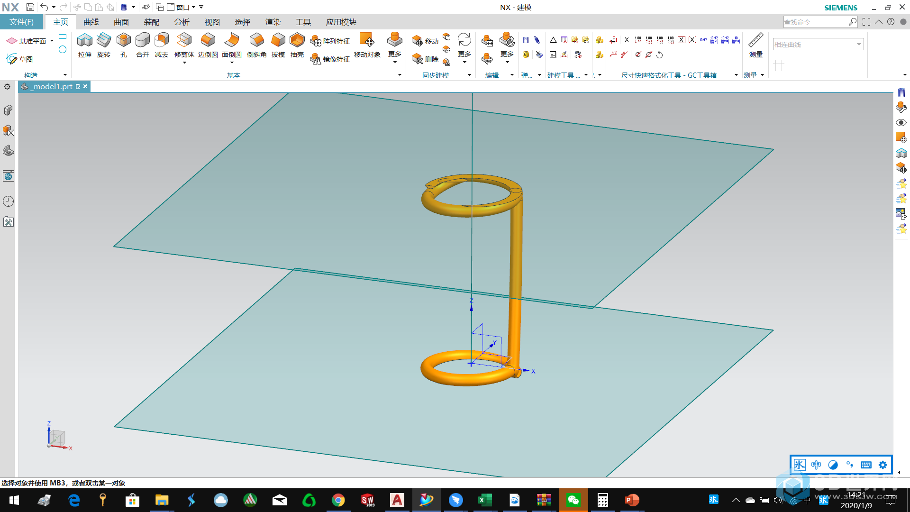Viewport: 910px width, 512px height.
Task: Toggle full screen mode icon
Action: [866, 22]
